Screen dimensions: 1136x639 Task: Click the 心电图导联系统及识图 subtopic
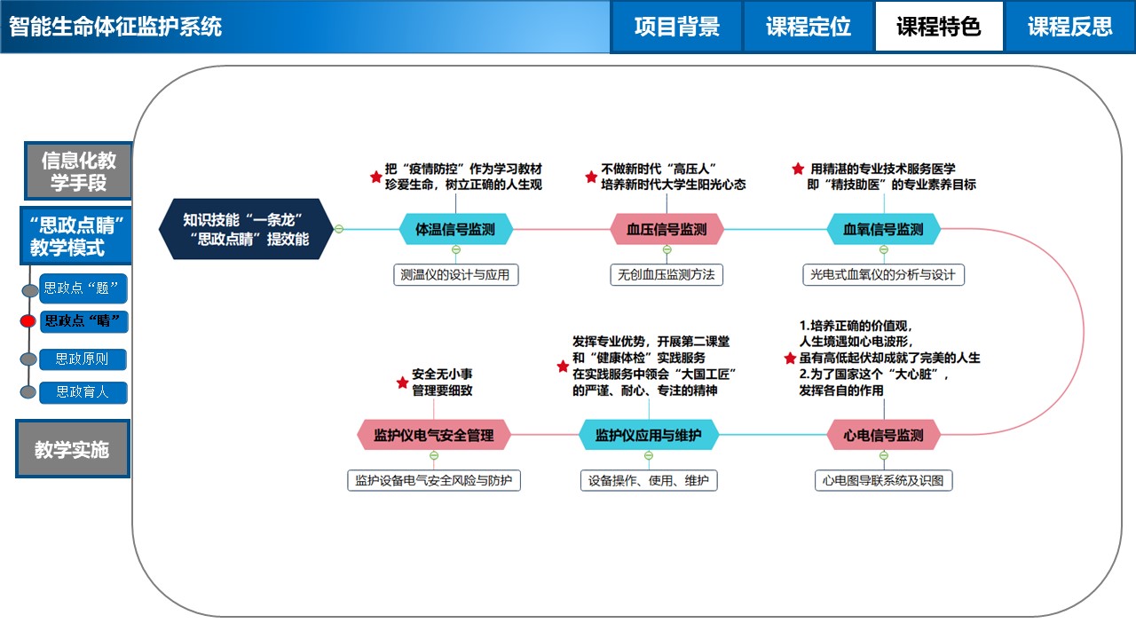(883, 481)
